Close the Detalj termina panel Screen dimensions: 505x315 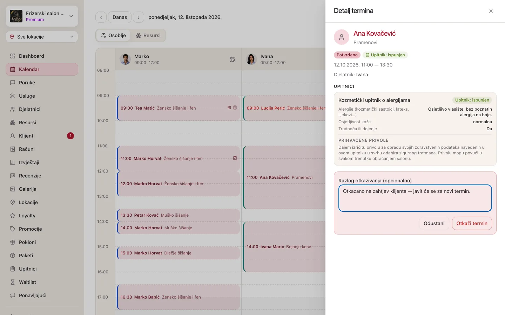pos(491,11)
